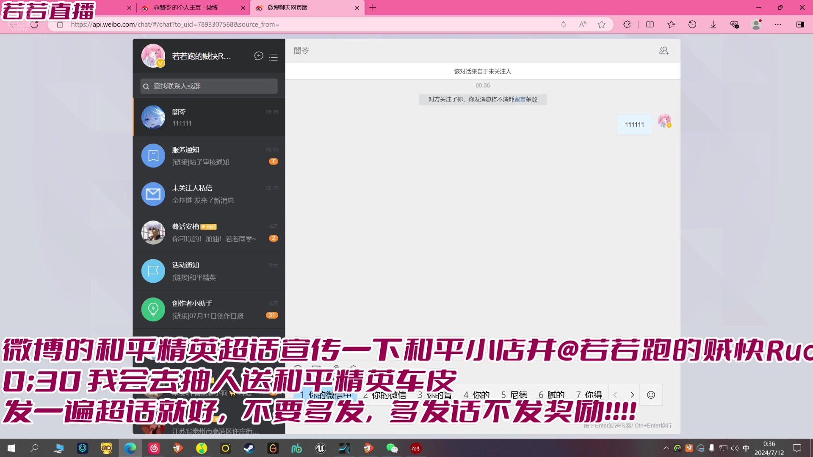The height and width of the screenshot is (457, 813).
Task: Open 活动通知 conversation
Action: coord(209,271)
